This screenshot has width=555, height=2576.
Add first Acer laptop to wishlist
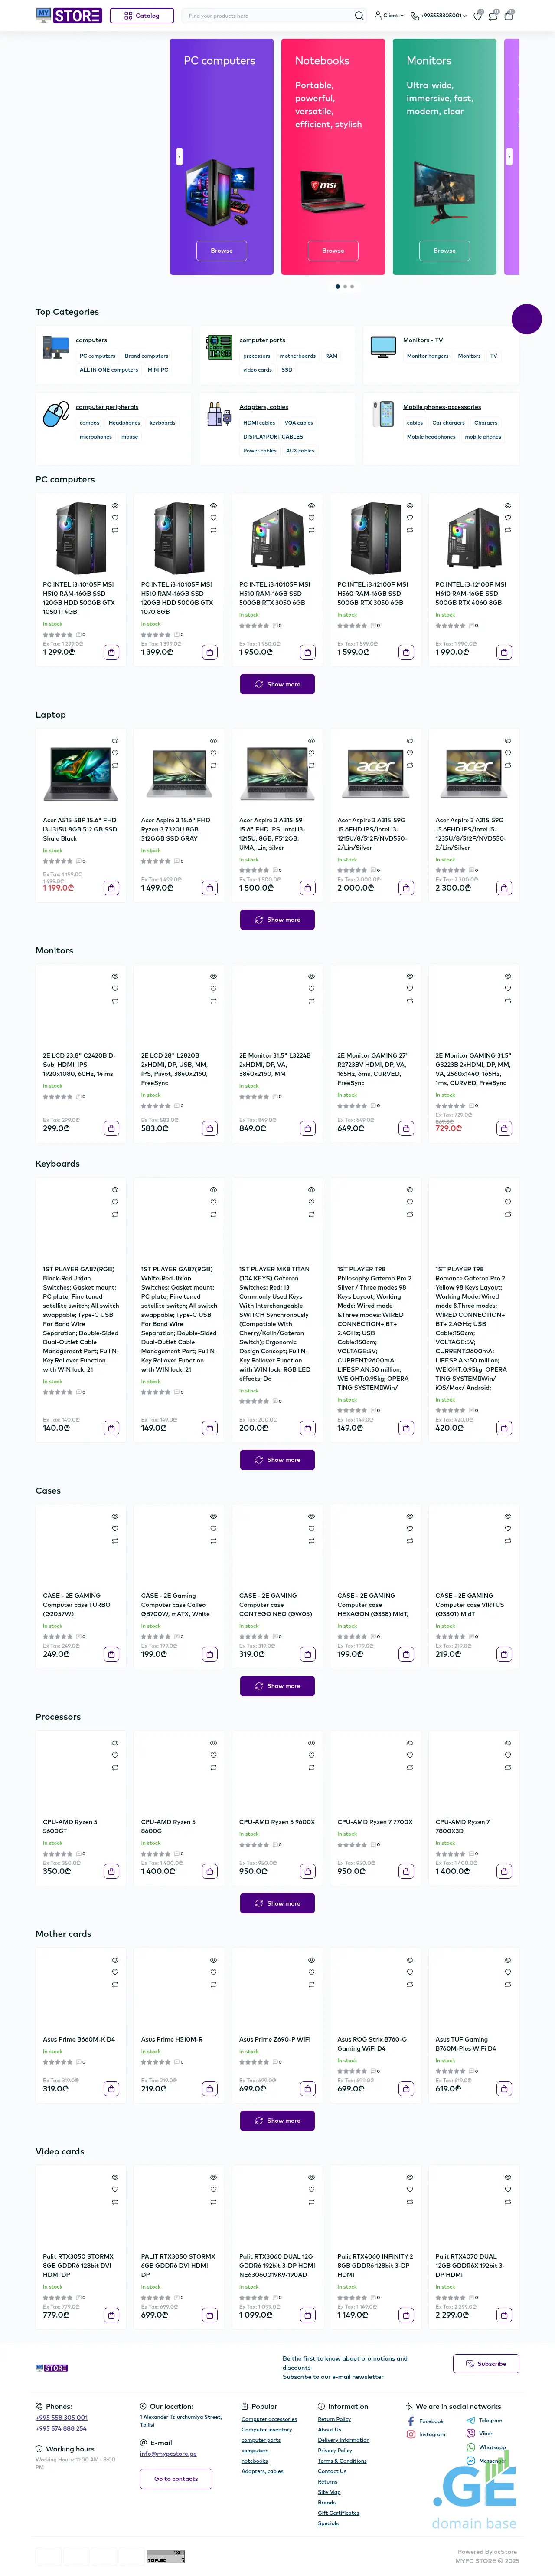pos(115,753)
